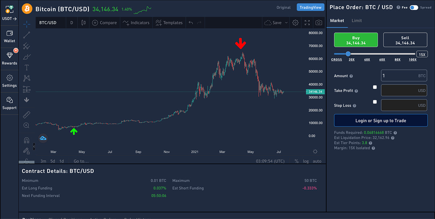Viewport: 435px width, 219px height.
Task: Enter fullscreen chart mode
Action: click(x=307, y=22)
